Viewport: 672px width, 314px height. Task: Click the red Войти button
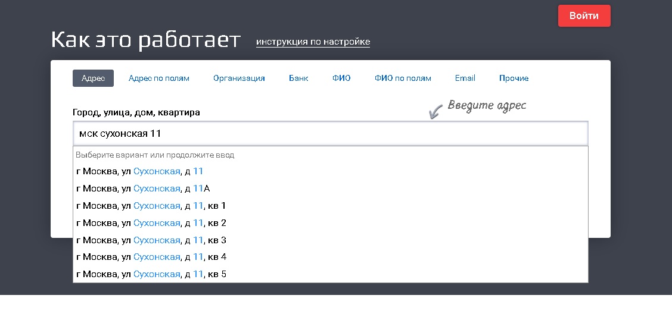coord(584,16)
